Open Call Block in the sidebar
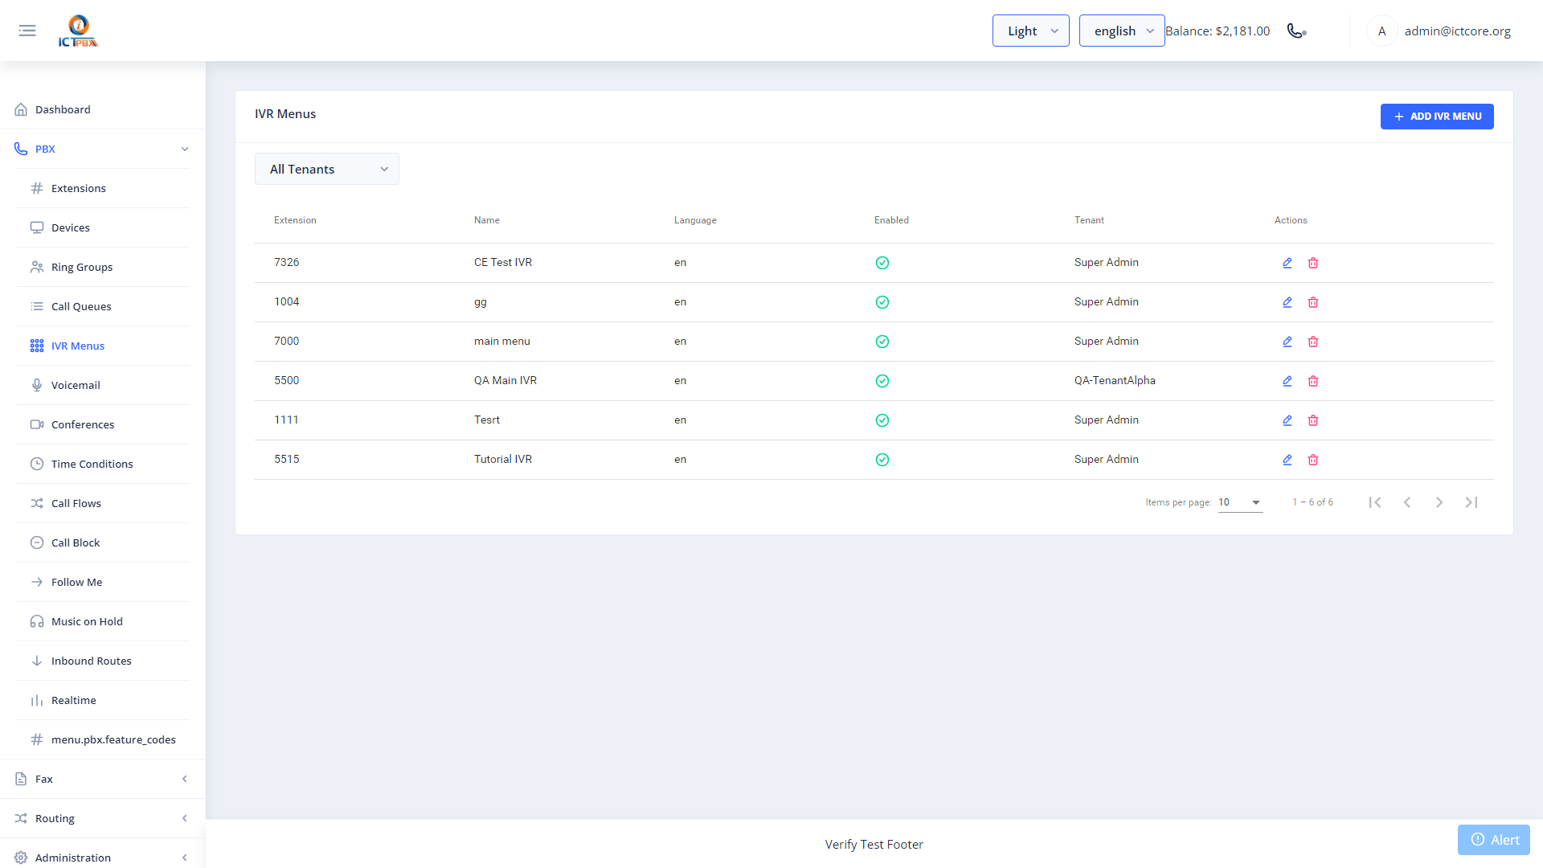This screenshot has height=868, width=1543. coord(103,542)
